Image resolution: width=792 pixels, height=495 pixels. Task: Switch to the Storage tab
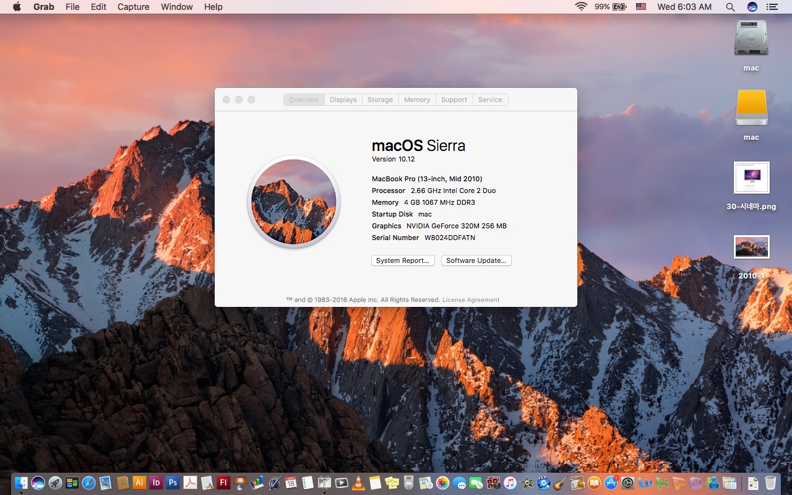click(380, 100)
